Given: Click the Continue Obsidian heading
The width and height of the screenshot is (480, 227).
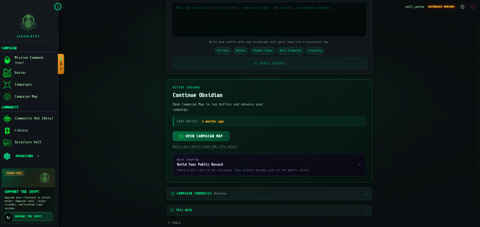Looking at the screenshot, I should point(198,95).
